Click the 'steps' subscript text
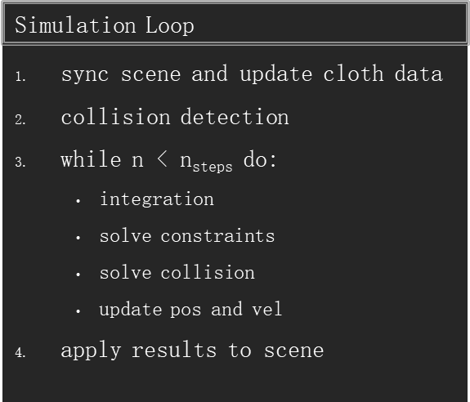Image resolution: width=470 pixels, height=402 pixels. 213,167
